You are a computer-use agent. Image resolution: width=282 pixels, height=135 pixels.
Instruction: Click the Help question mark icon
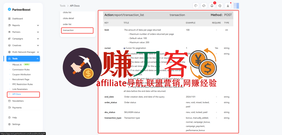(x=9, y=118)
